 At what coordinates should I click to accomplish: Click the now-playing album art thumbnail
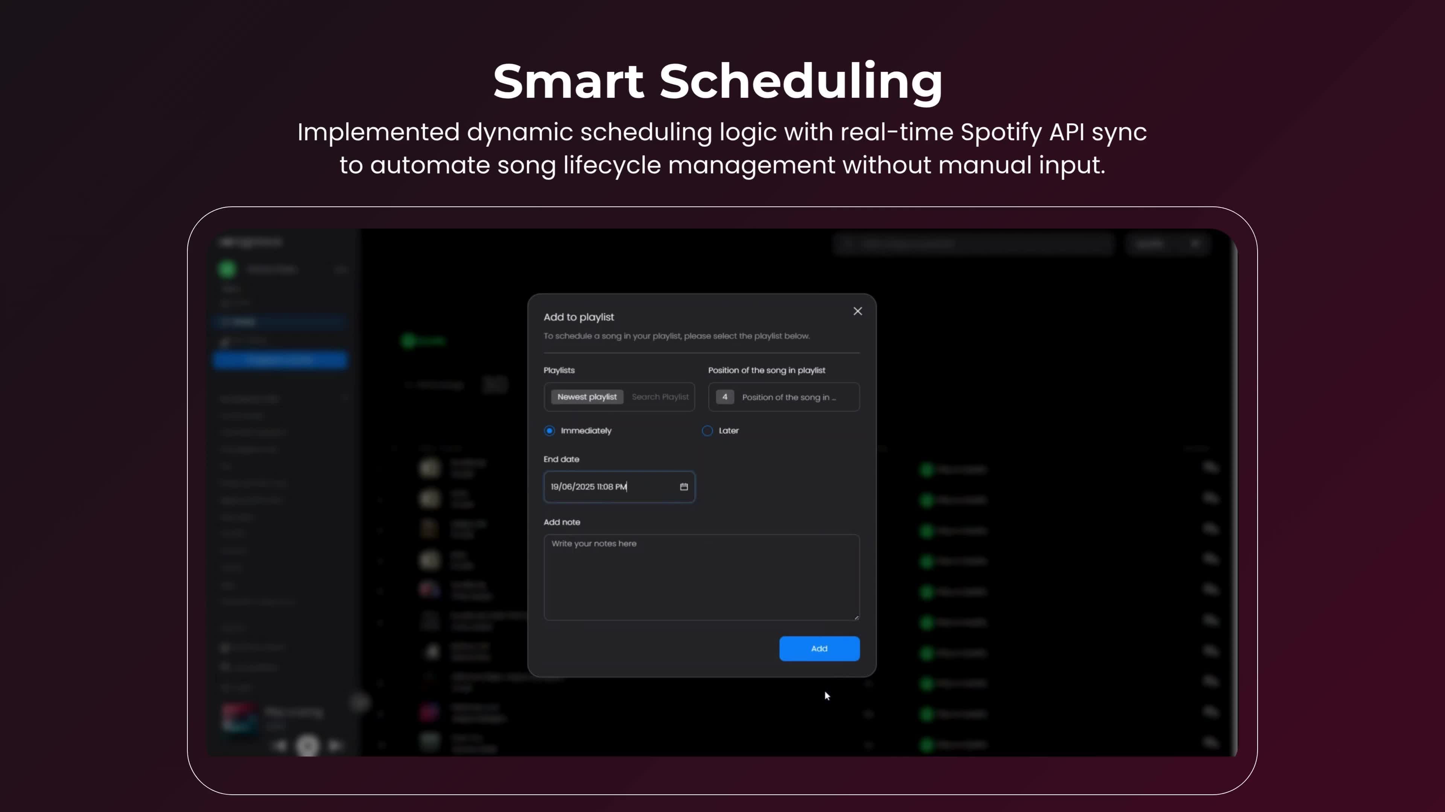(240, 718)
